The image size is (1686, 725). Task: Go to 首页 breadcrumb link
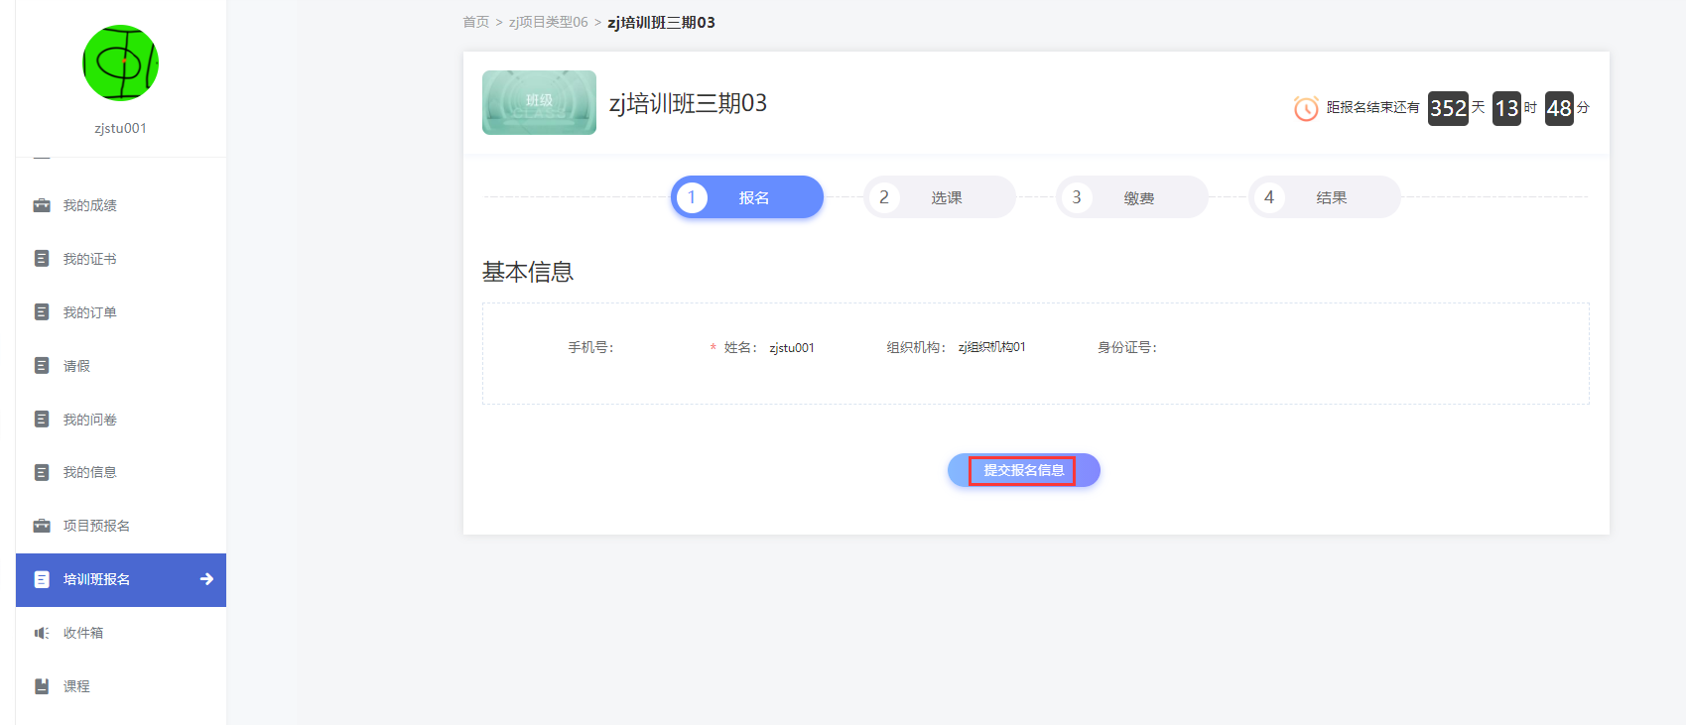[x=476, y=22]
